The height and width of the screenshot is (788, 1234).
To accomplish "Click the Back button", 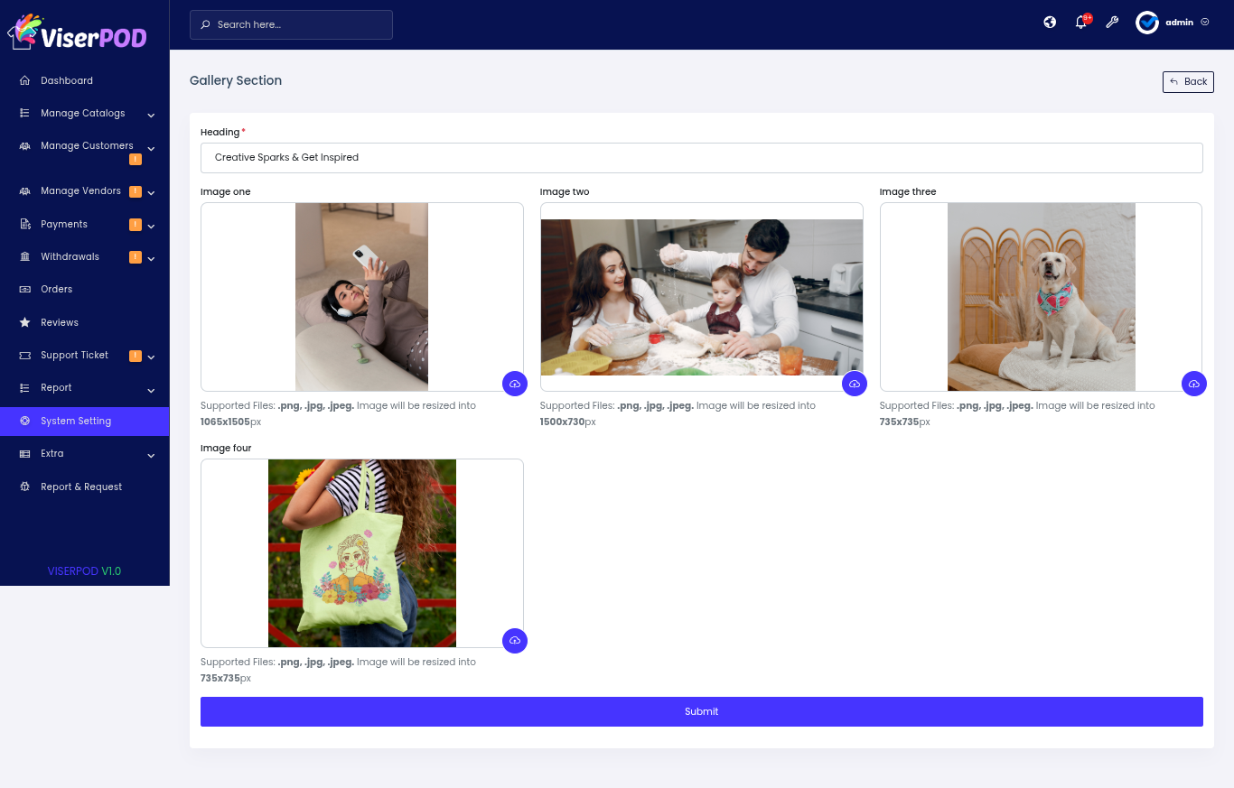I will tap(1188, 82).
